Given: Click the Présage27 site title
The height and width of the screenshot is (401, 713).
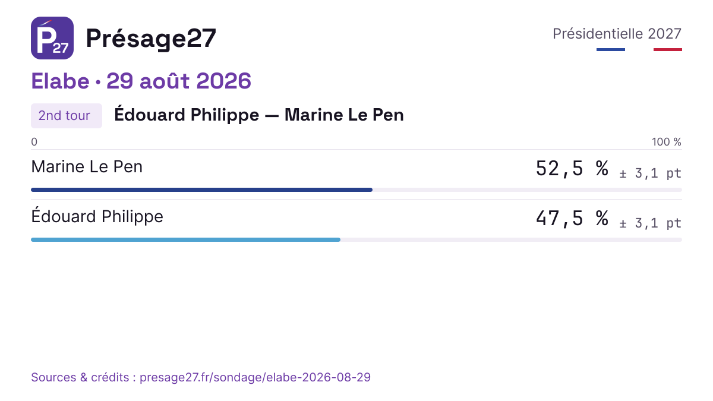Looking at the screenshot, I should (x=151, y=39).
